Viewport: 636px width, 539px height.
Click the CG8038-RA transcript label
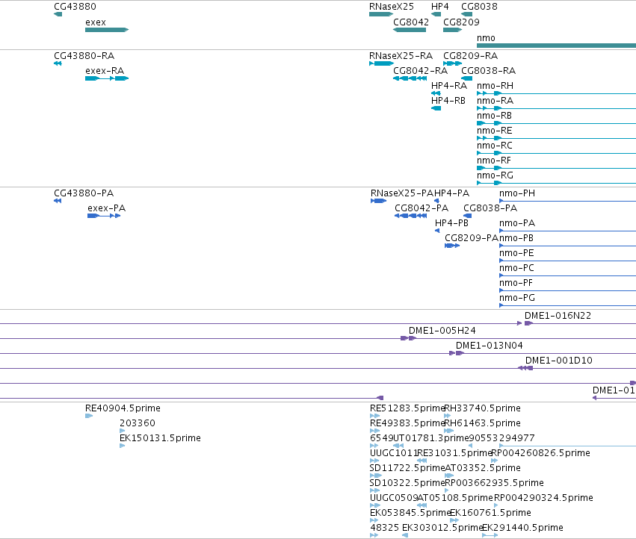pyautogui.click(x=488, y=71)
